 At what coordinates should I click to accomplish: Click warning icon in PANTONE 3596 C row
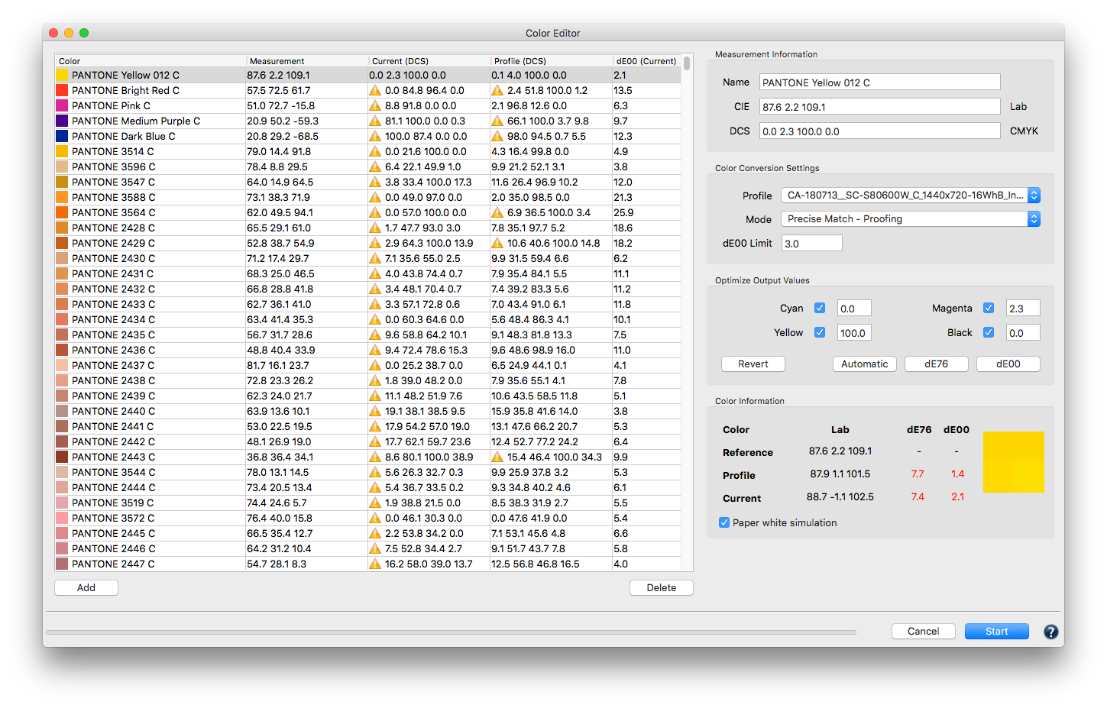[x=375, y=166]
